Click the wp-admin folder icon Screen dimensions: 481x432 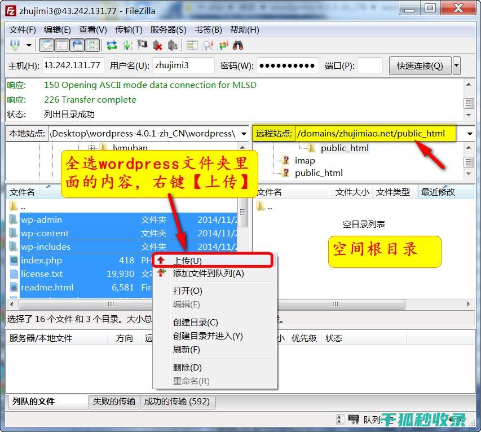point(14,220)
